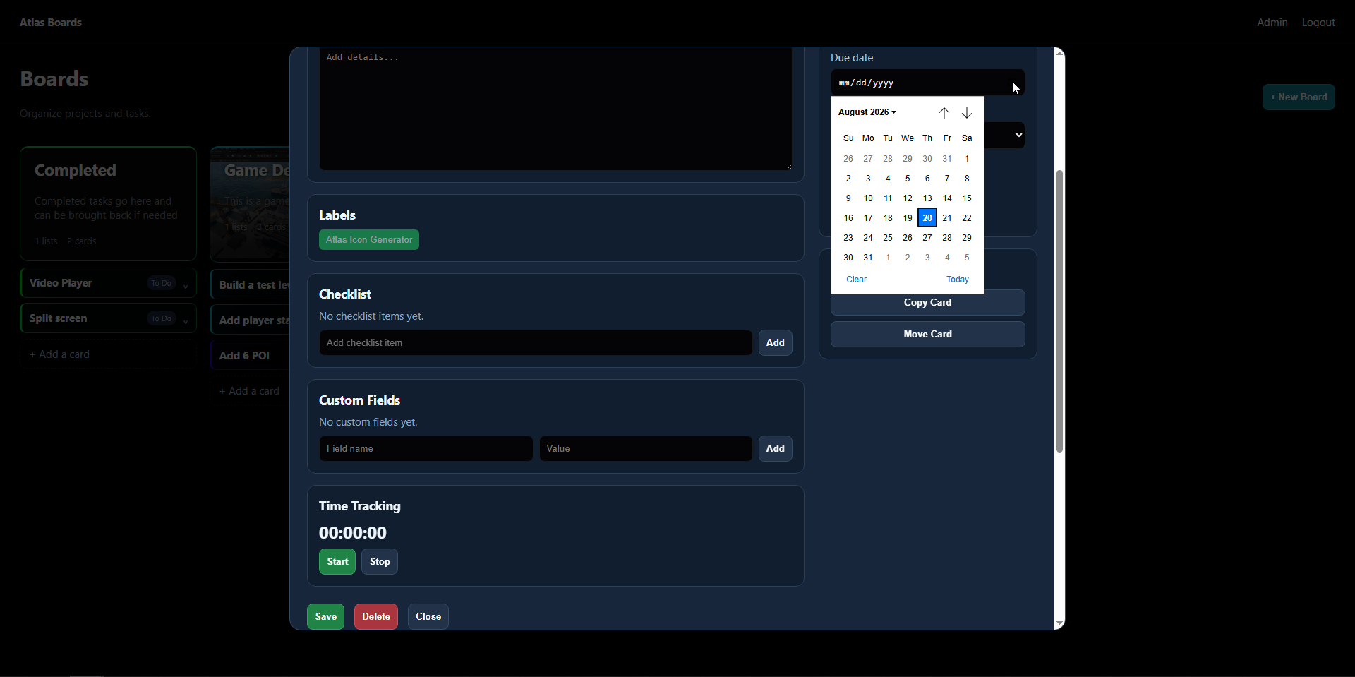Delete this card
Screen dimensions: 1355x677
pos(376,617)
